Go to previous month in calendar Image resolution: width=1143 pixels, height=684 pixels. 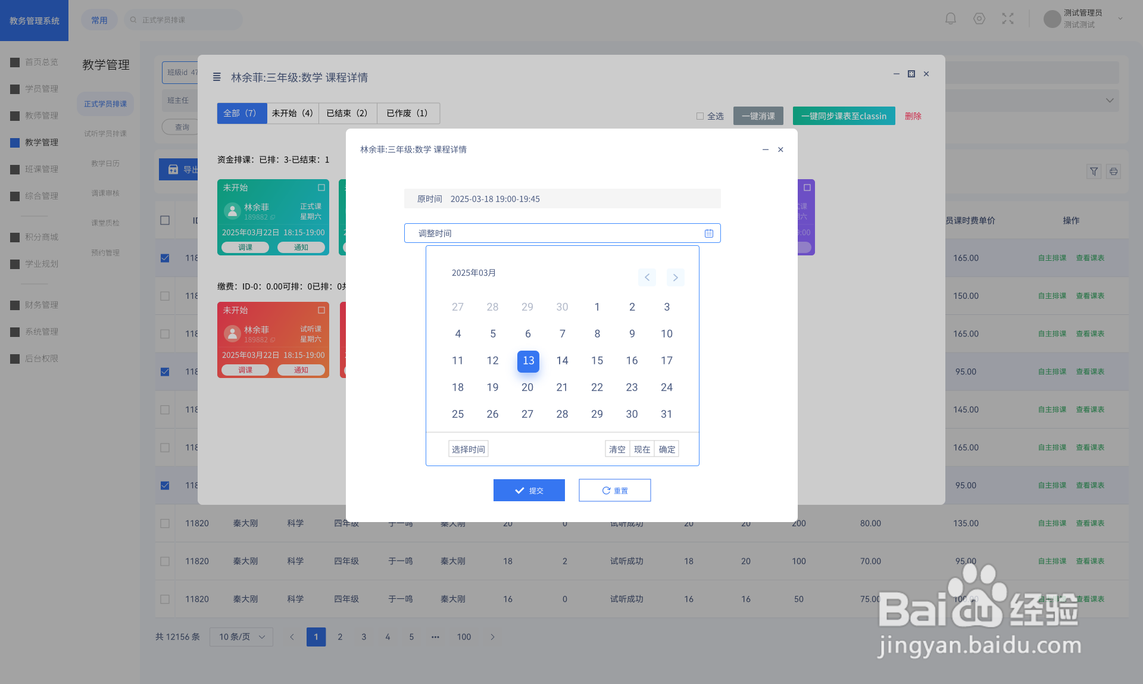pos(647,277)
